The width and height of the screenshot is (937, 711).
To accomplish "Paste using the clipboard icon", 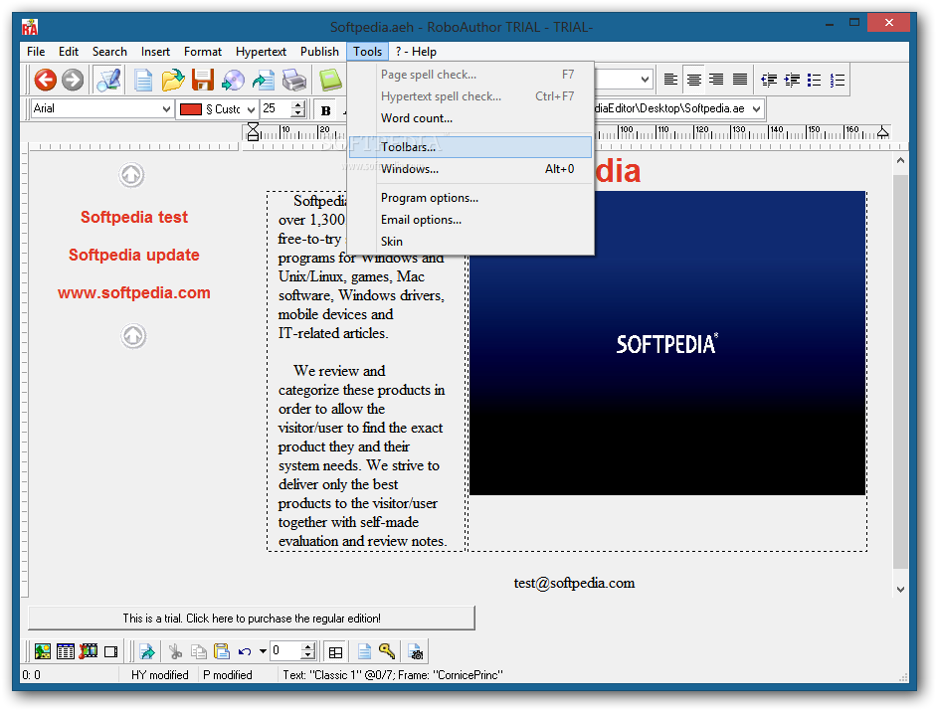I will pyautogui.click(x=222, y=651).
